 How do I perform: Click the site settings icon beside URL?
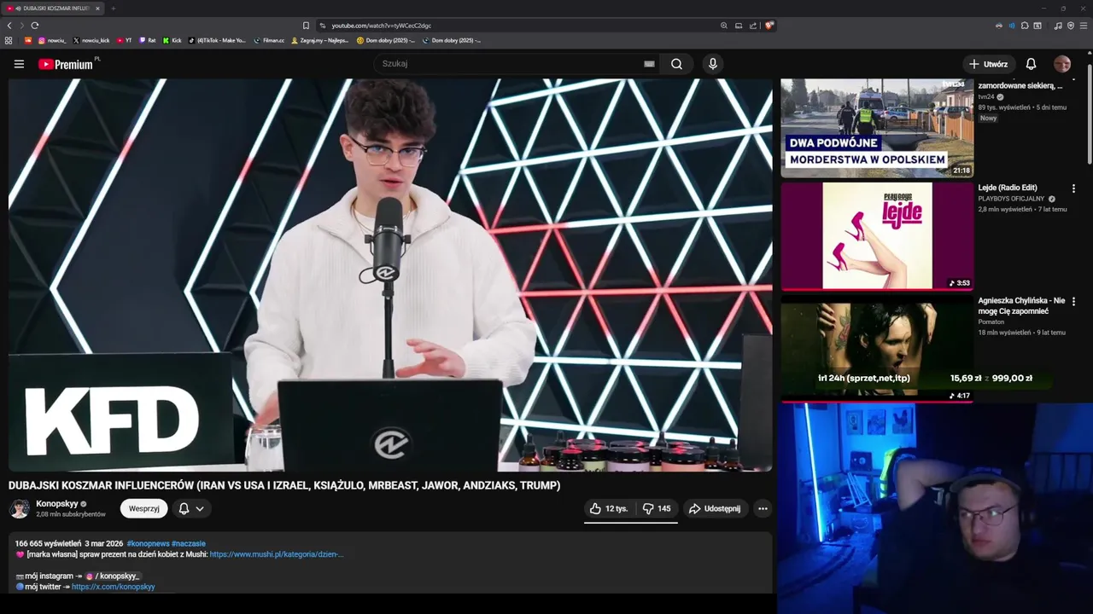coord(323,26)
